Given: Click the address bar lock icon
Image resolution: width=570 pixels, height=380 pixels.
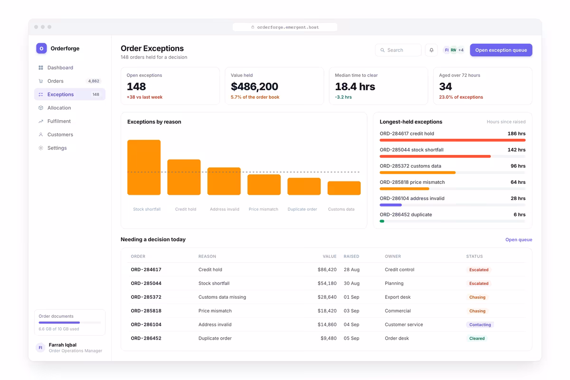Looking at the screenshot, I should 253,28.
